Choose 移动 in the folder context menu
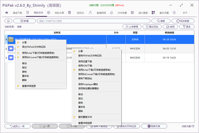This screenshot has width=199, height=133. tap(41, 63)
